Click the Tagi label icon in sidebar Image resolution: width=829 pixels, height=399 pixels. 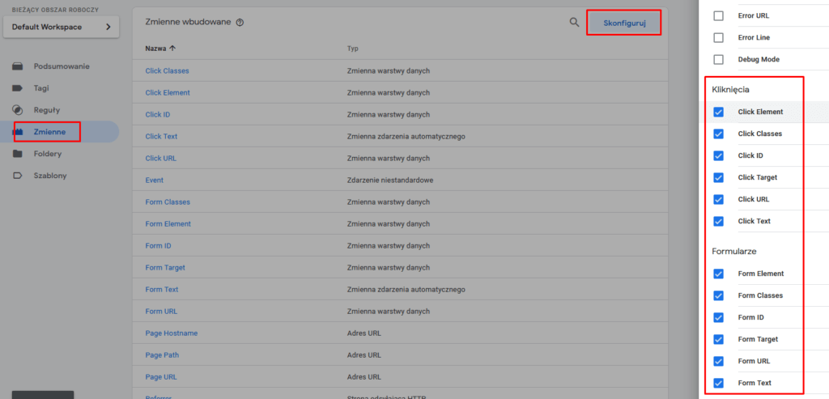pos(18,88)
